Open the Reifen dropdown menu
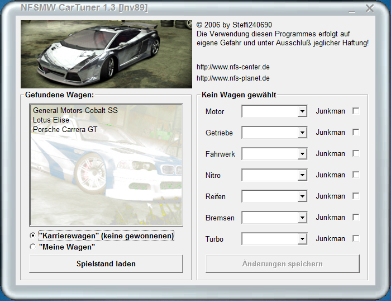This screenshot has height=301, width=391. click(302, 196)
